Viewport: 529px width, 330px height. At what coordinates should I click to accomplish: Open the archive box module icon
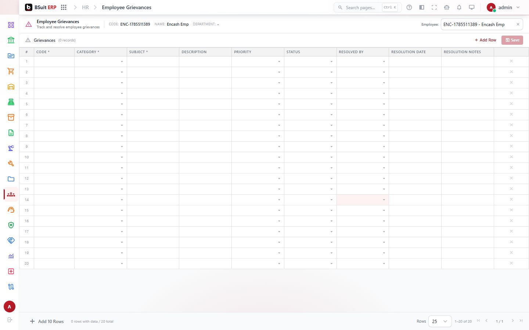(x=11, y=117)
